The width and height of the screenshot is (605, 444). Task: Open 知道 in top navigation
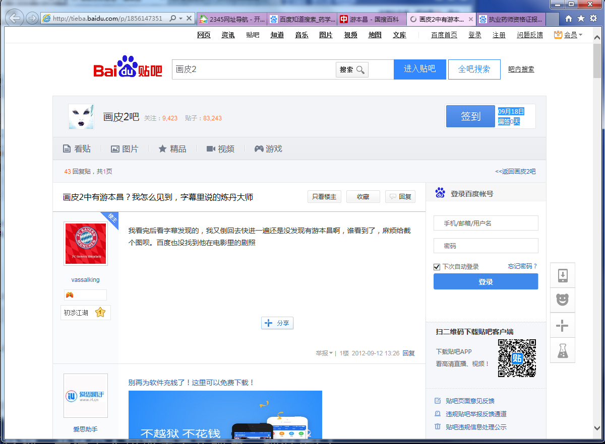pyautogui.click(x=277, y=35)
